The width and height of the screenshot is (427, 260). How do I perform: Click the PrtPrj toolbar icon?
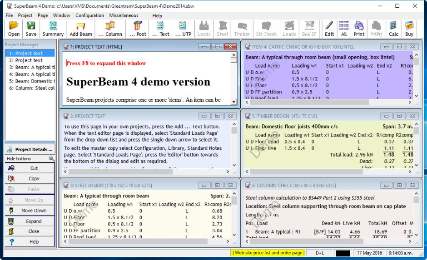pyautogui.click(x=376, y=29)
